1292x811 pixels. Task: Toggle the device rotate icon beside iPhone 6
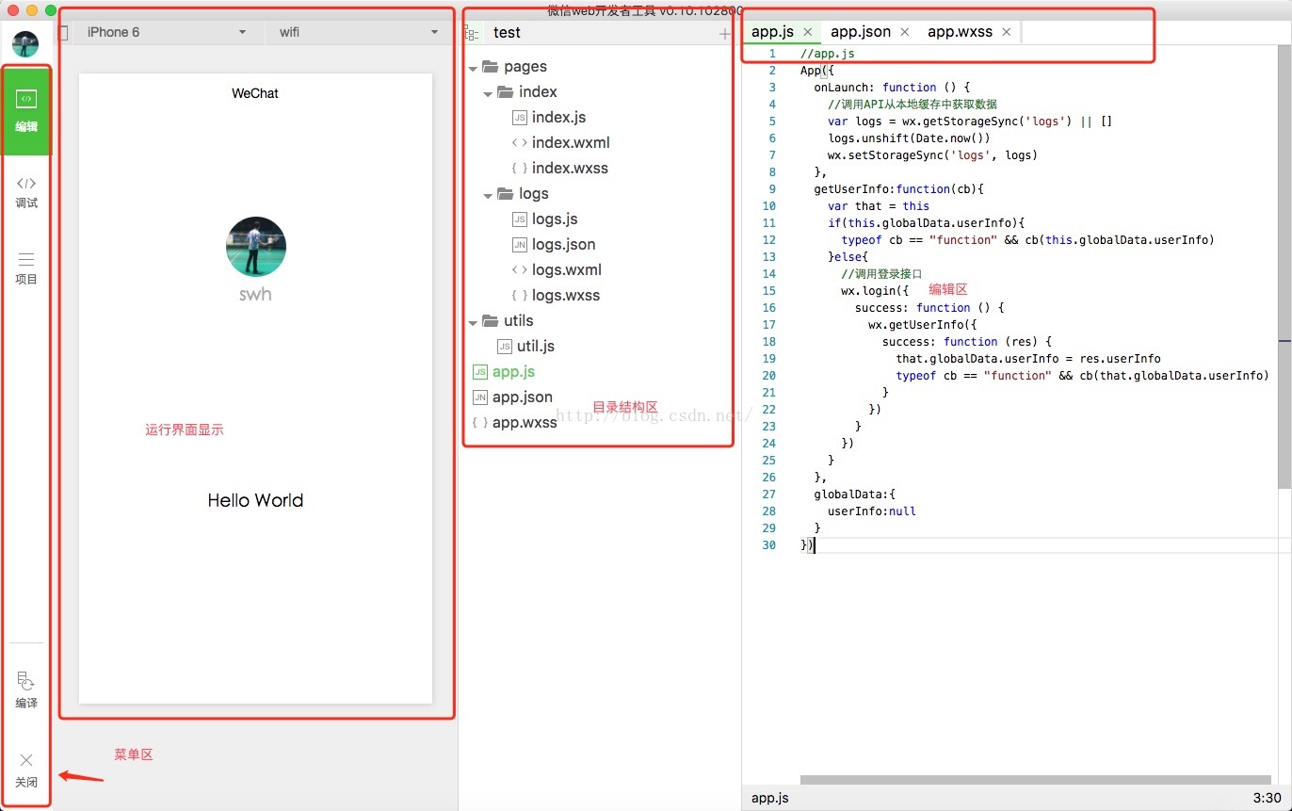click(x=63, y=32)
